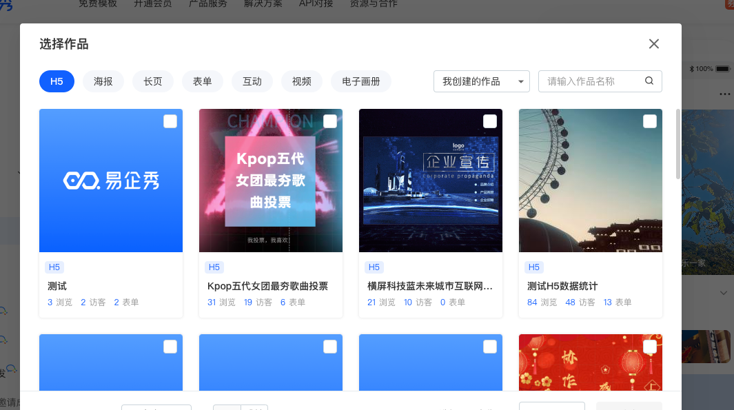Image resolution: width=734 pixels, height=410 pixels.
Task: Click the 3 浏览 stat
Action: (60, 303)
